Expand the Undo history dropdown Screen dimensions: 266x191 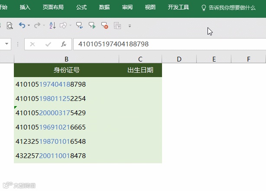[x=29, y=26]
